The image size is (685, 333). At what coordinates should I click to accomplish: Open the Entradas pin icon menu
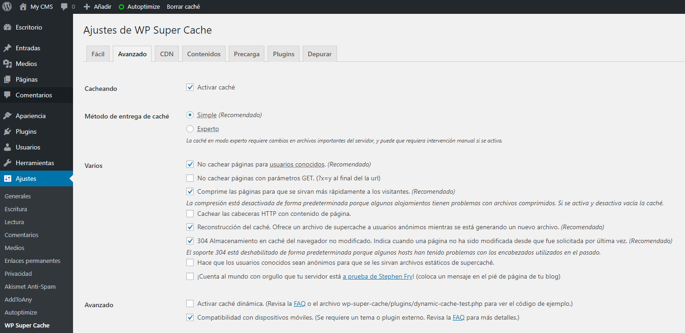pyautogui.click(x=7, y=48)
